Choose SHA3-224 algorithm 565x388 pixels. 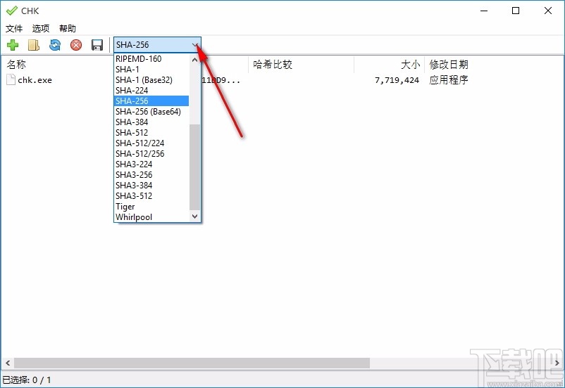pyautogui.click(x=151, y=164)
